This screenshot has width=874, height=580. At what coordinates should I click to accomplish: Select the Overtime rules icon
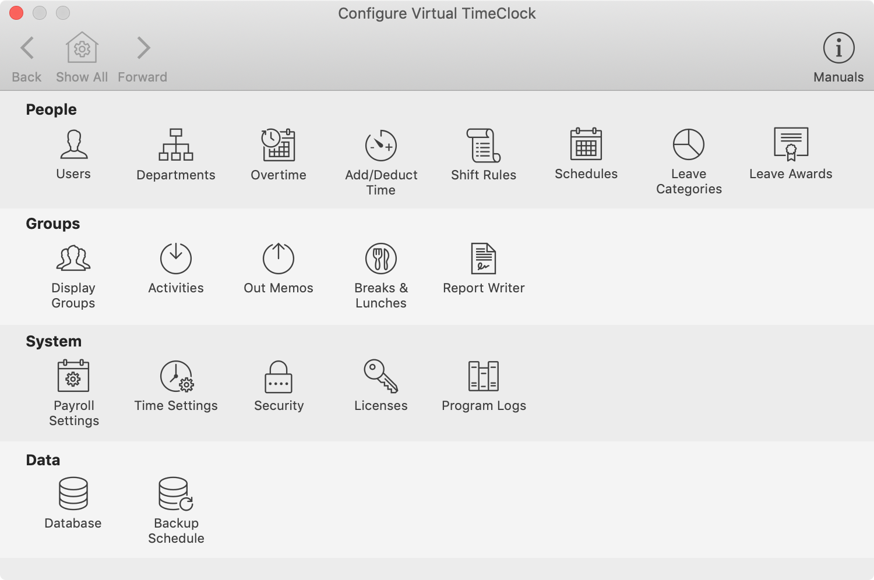(279, 145)
